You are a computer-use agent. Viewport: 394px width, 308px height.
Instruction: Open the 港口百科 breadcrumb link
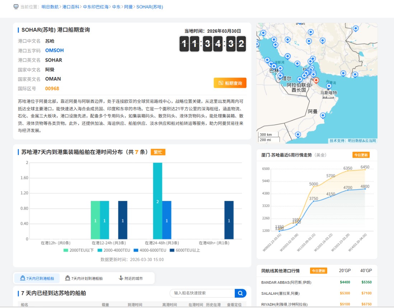point(71,6)
